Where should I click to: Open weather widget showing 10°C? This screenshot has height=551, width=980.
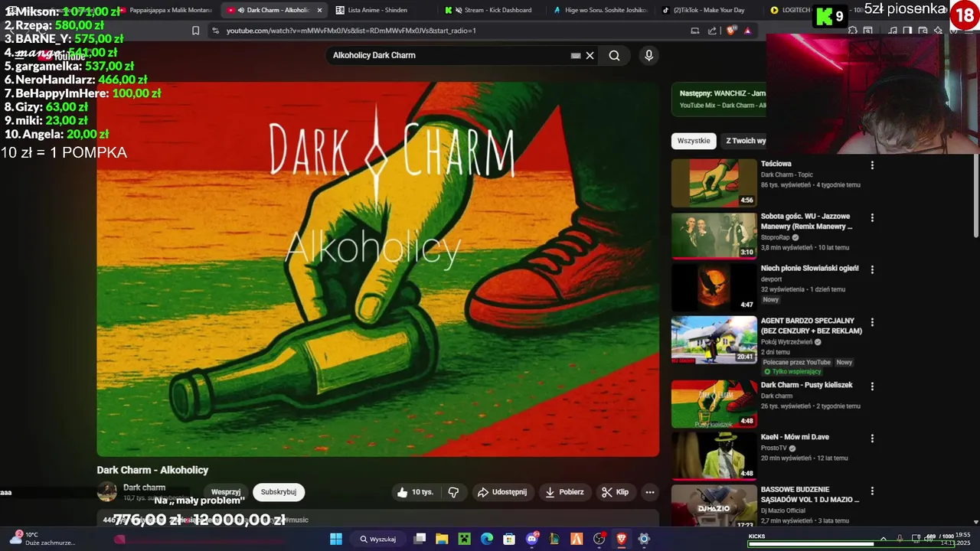tap(42, 539)
